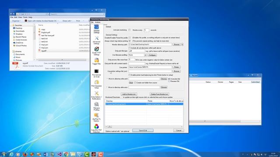Click Clear button under move directory
Image resolution: width=280 pixels, height=157 pixels.
131,83
